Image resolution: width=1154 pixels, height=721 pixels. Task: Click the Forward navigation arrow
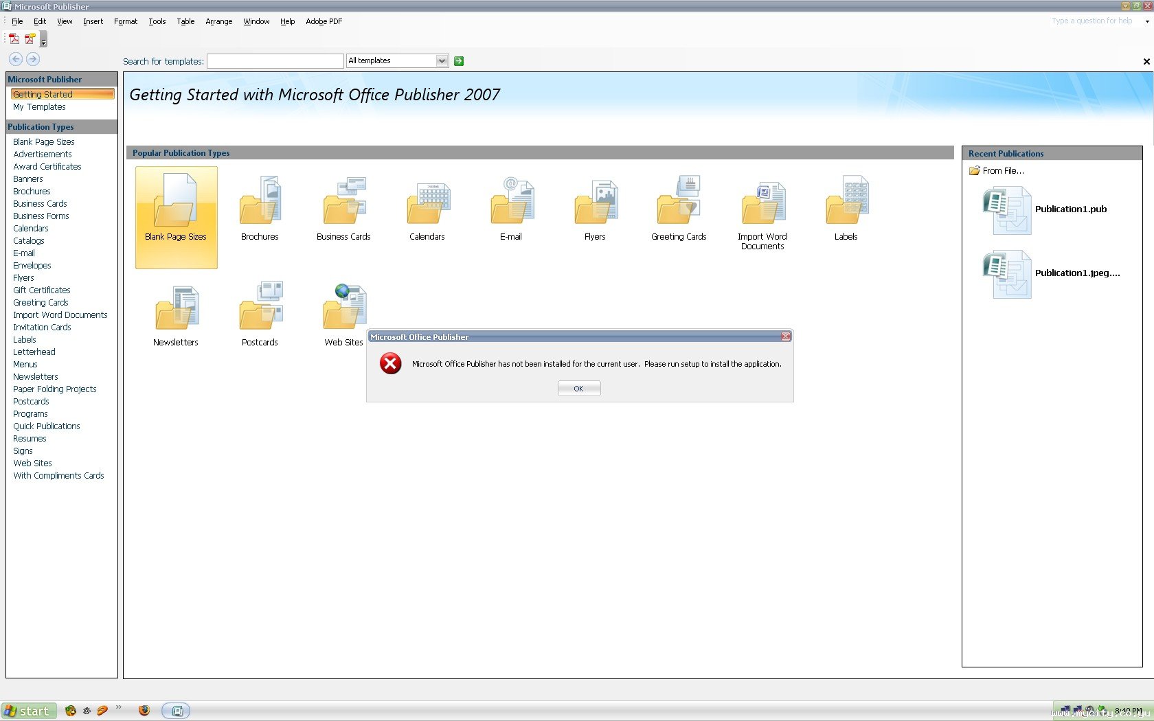point(33,59)
